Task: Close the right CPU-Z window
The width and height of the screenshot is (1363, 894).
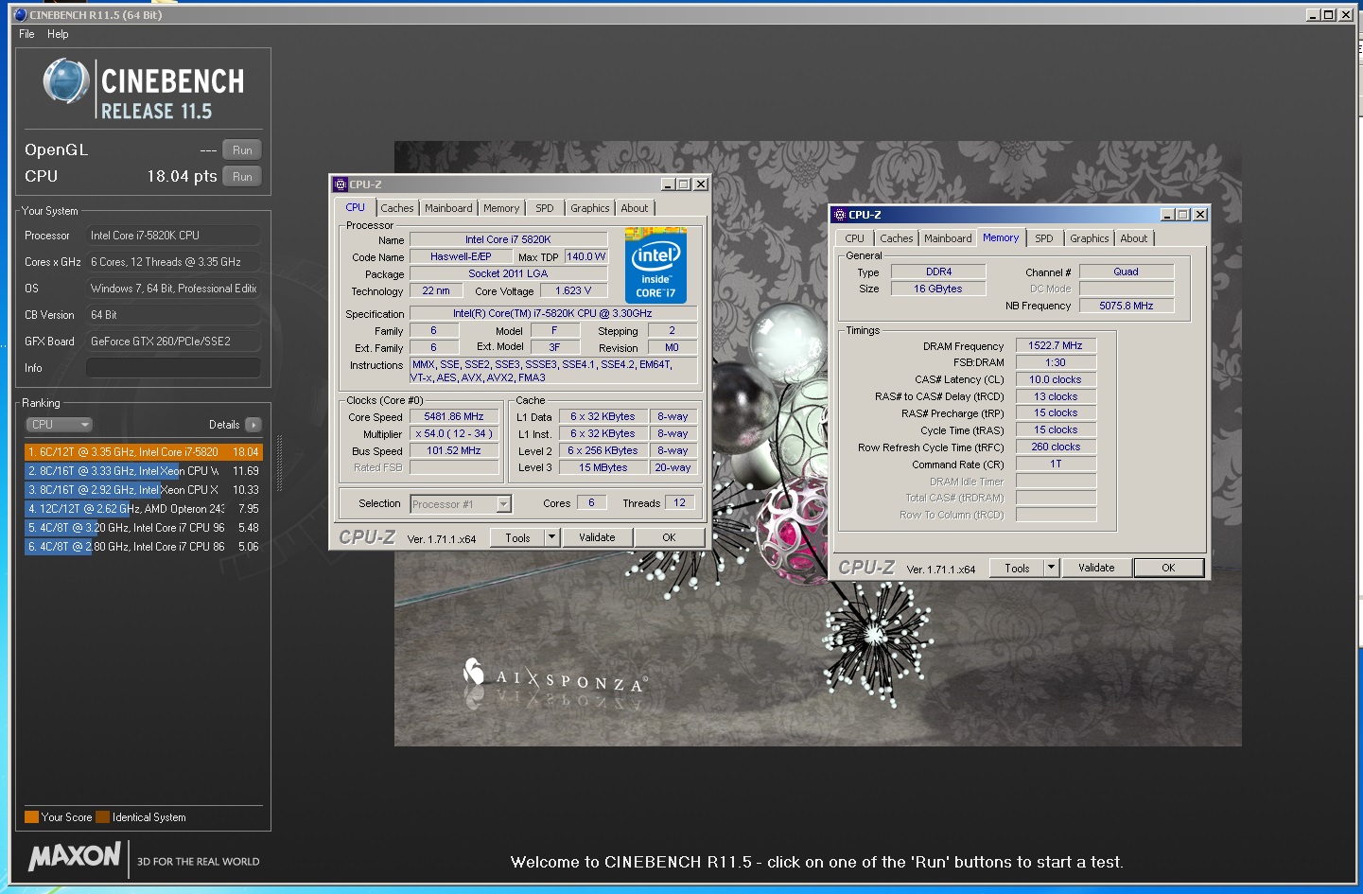Action: coord(1200,215)
